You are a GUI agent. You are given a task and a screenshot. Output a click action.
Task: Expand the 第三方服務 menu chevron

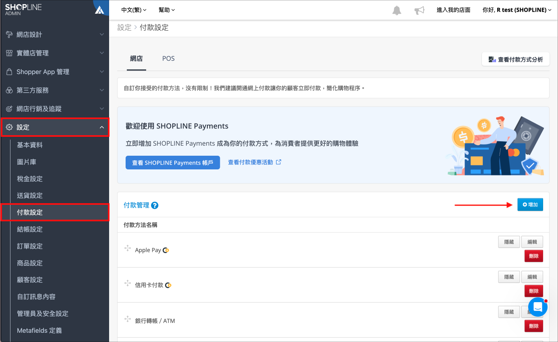click(x=102, y=90)
